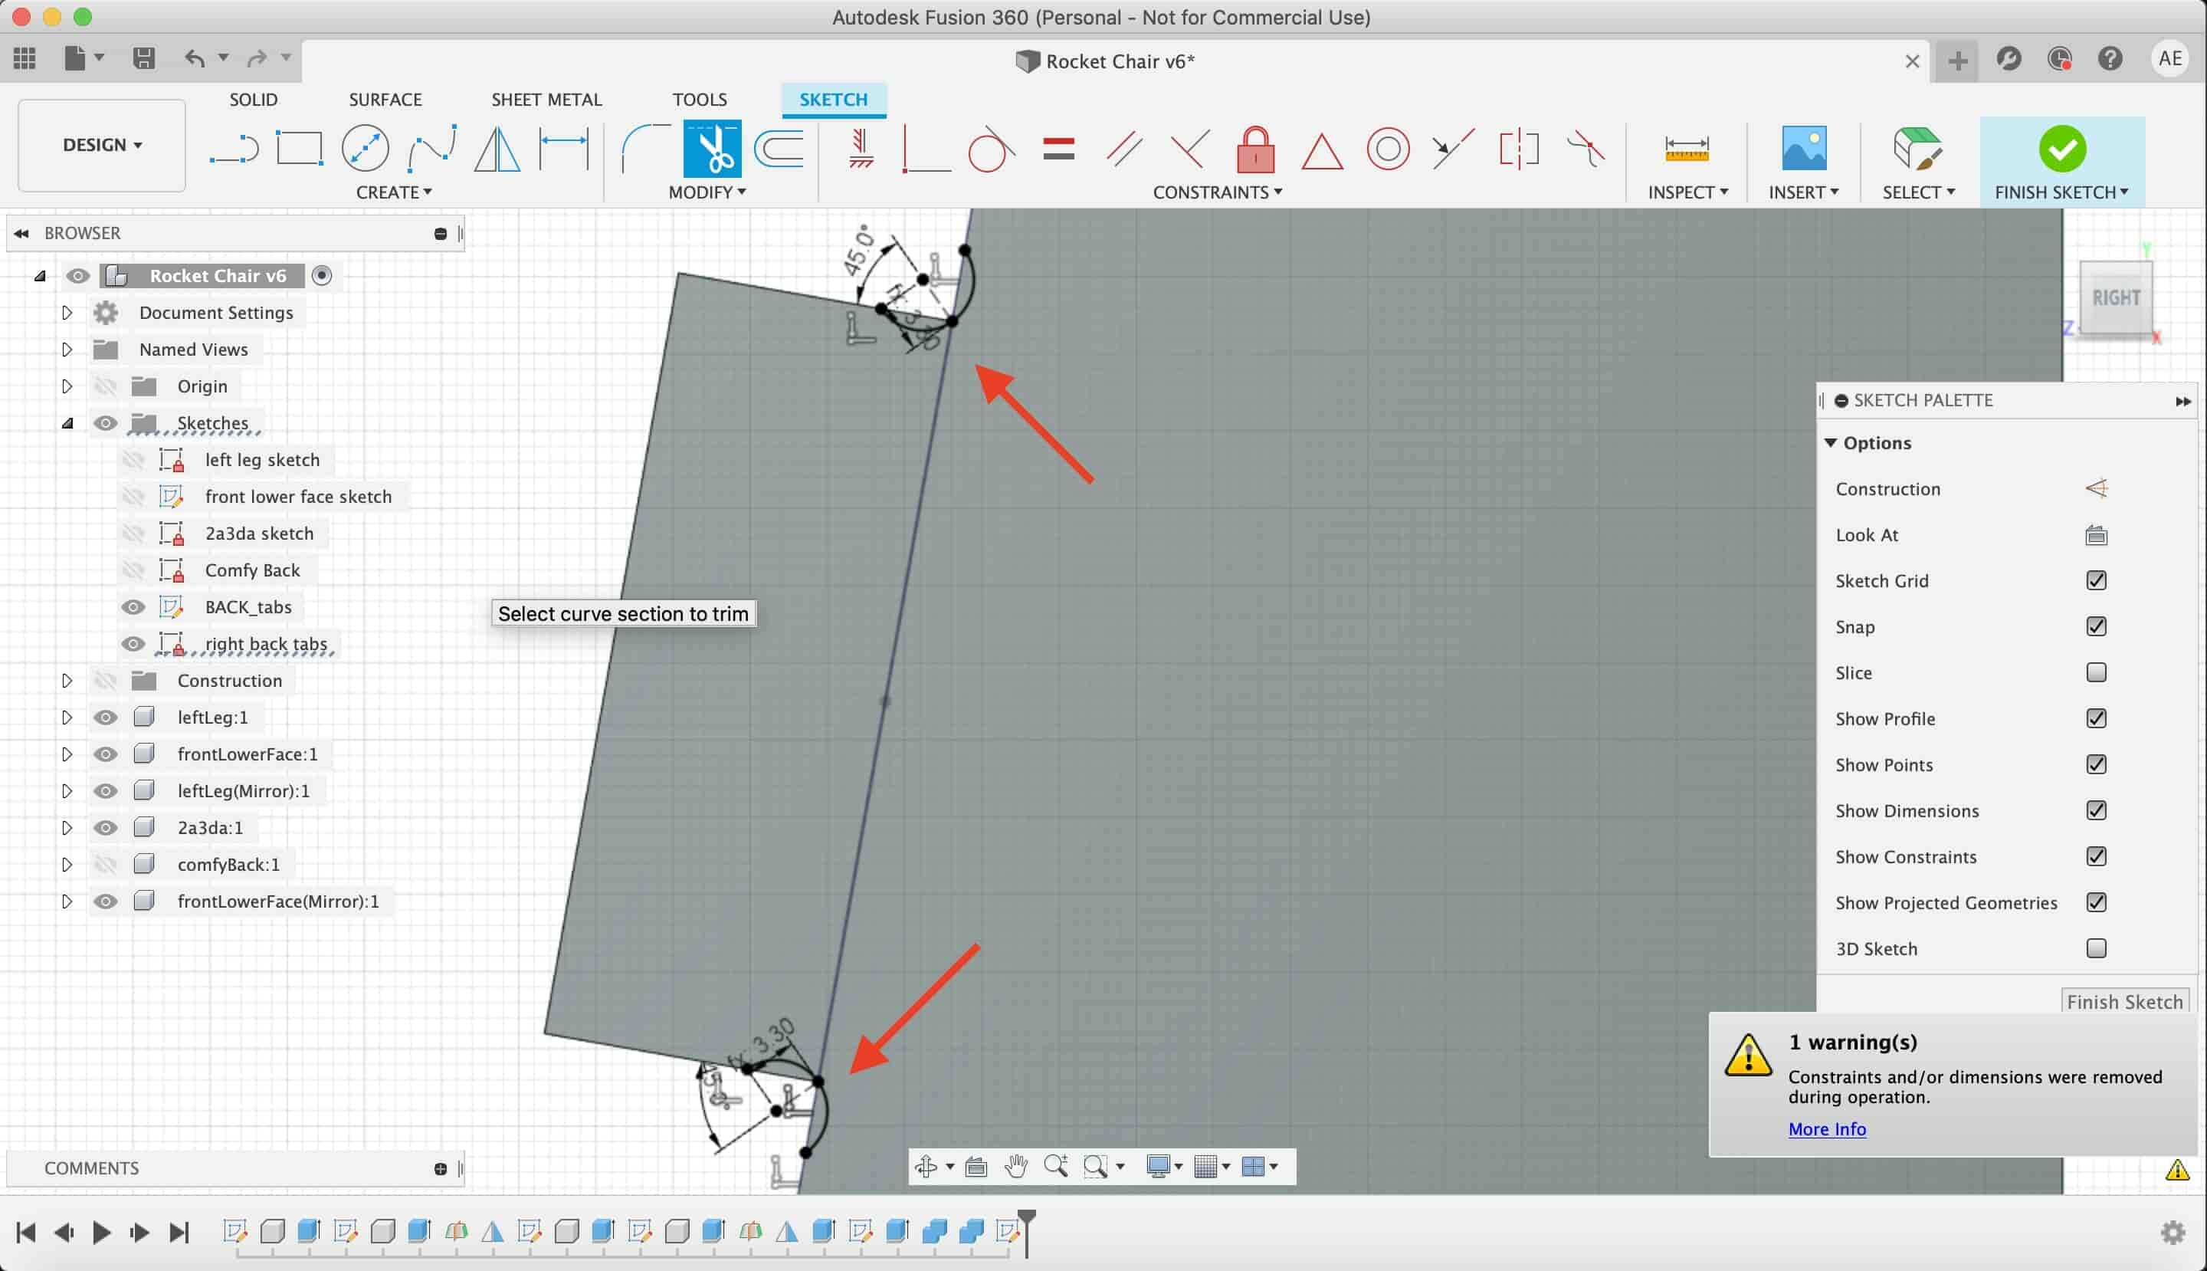Enable the 3D Sketch checkbox

coord(2095,948)
